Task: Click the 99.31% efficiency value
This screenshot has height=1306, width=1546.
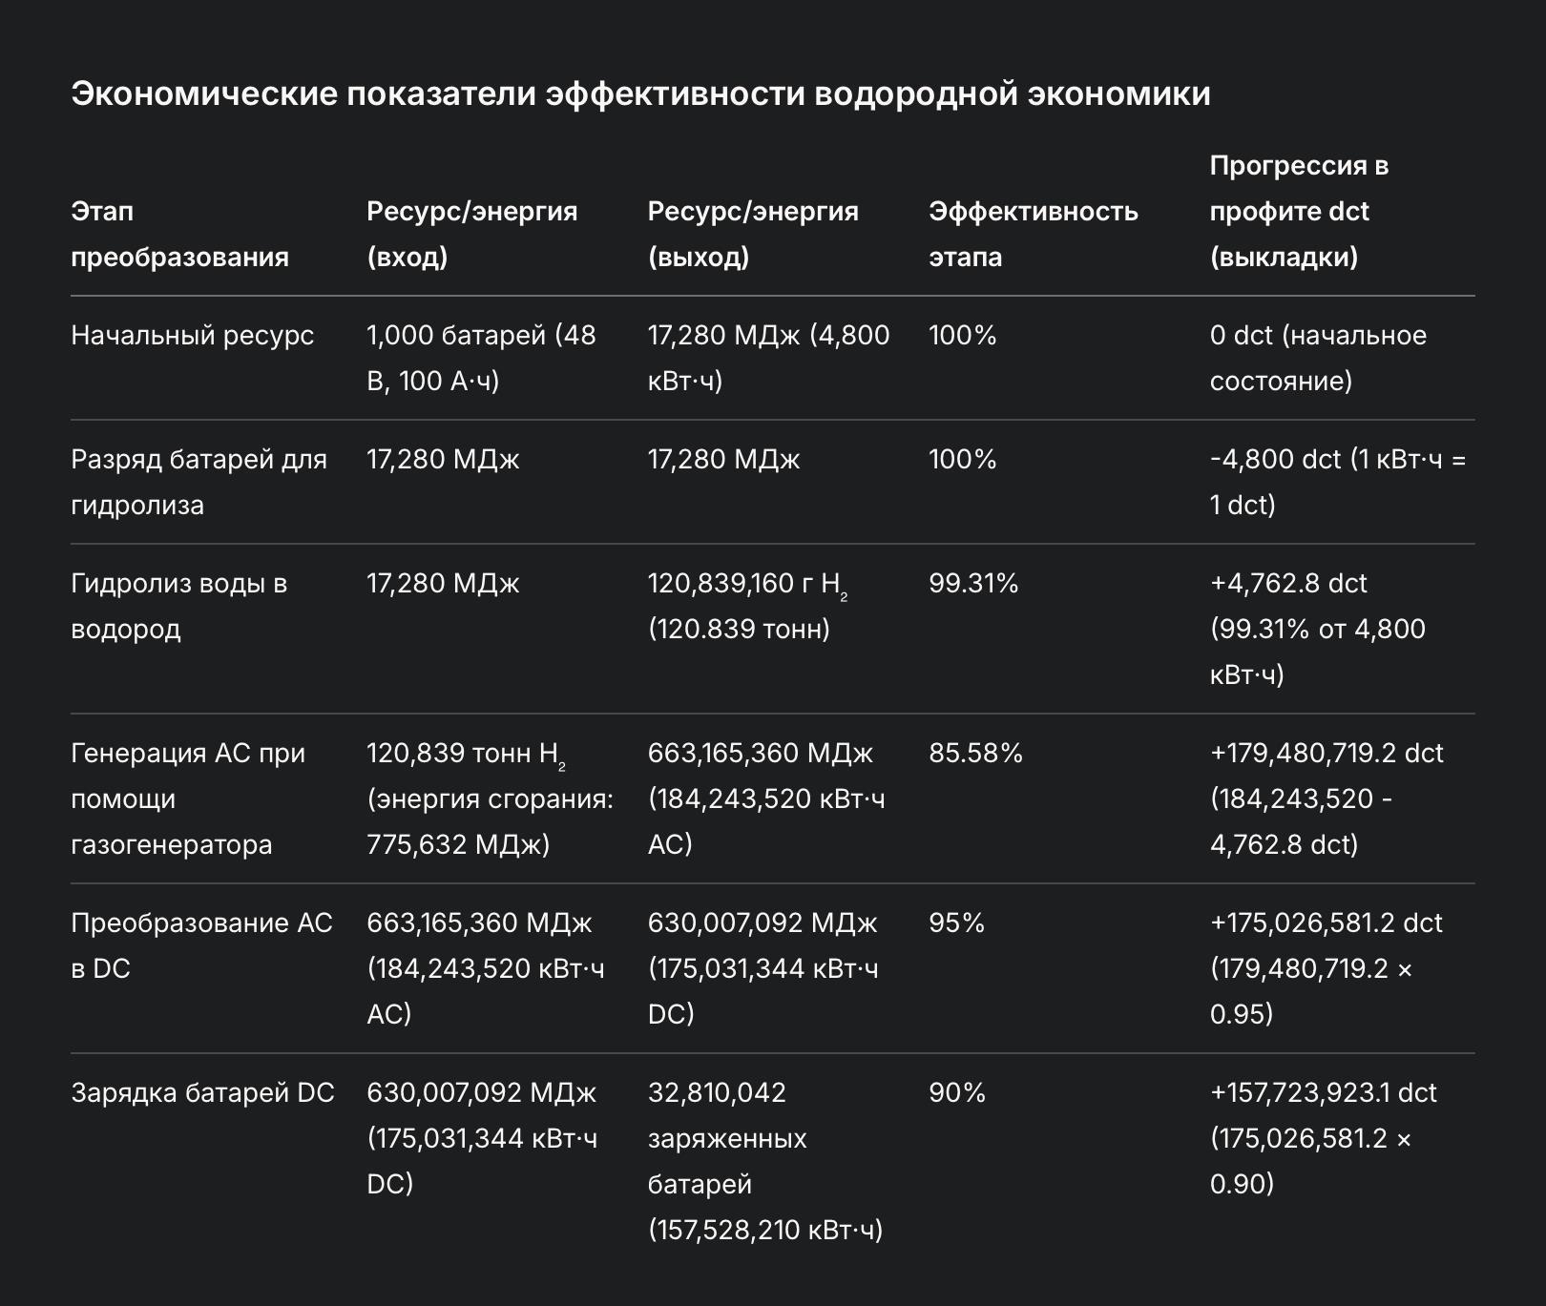Action: pos(973,584)
